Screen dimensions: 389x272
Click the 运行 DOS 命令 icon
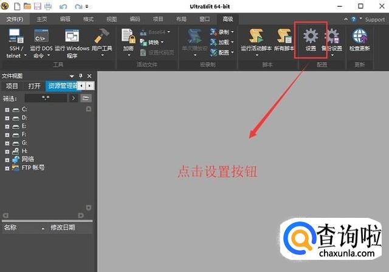click(41, 36)
